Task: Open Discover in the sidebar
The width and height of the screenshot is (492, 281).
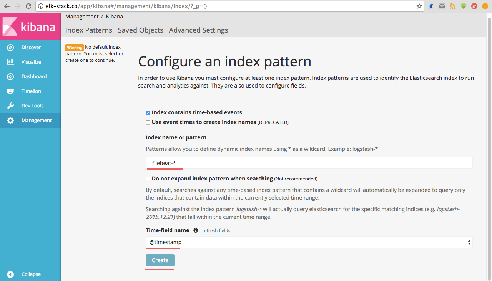Action: (31, 47)
